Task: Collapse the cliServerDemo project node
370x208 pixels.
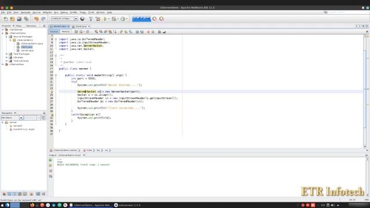Action: click(3, 34)
